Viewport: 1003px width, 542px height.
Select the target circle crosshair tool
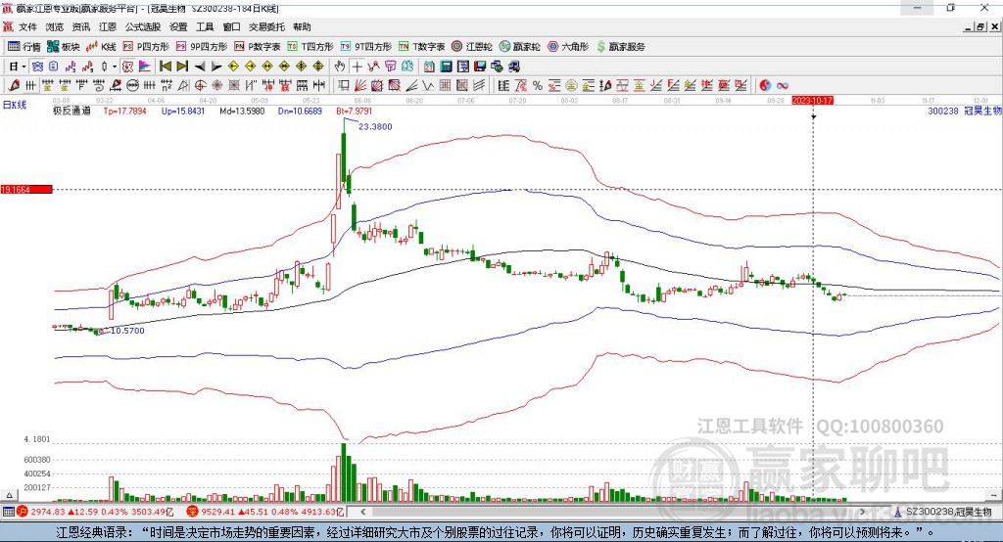pyautogui.click(x=200, y=85)
